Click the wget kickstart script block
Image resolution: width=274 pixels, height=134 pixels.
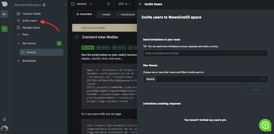[x=109, y=86]
